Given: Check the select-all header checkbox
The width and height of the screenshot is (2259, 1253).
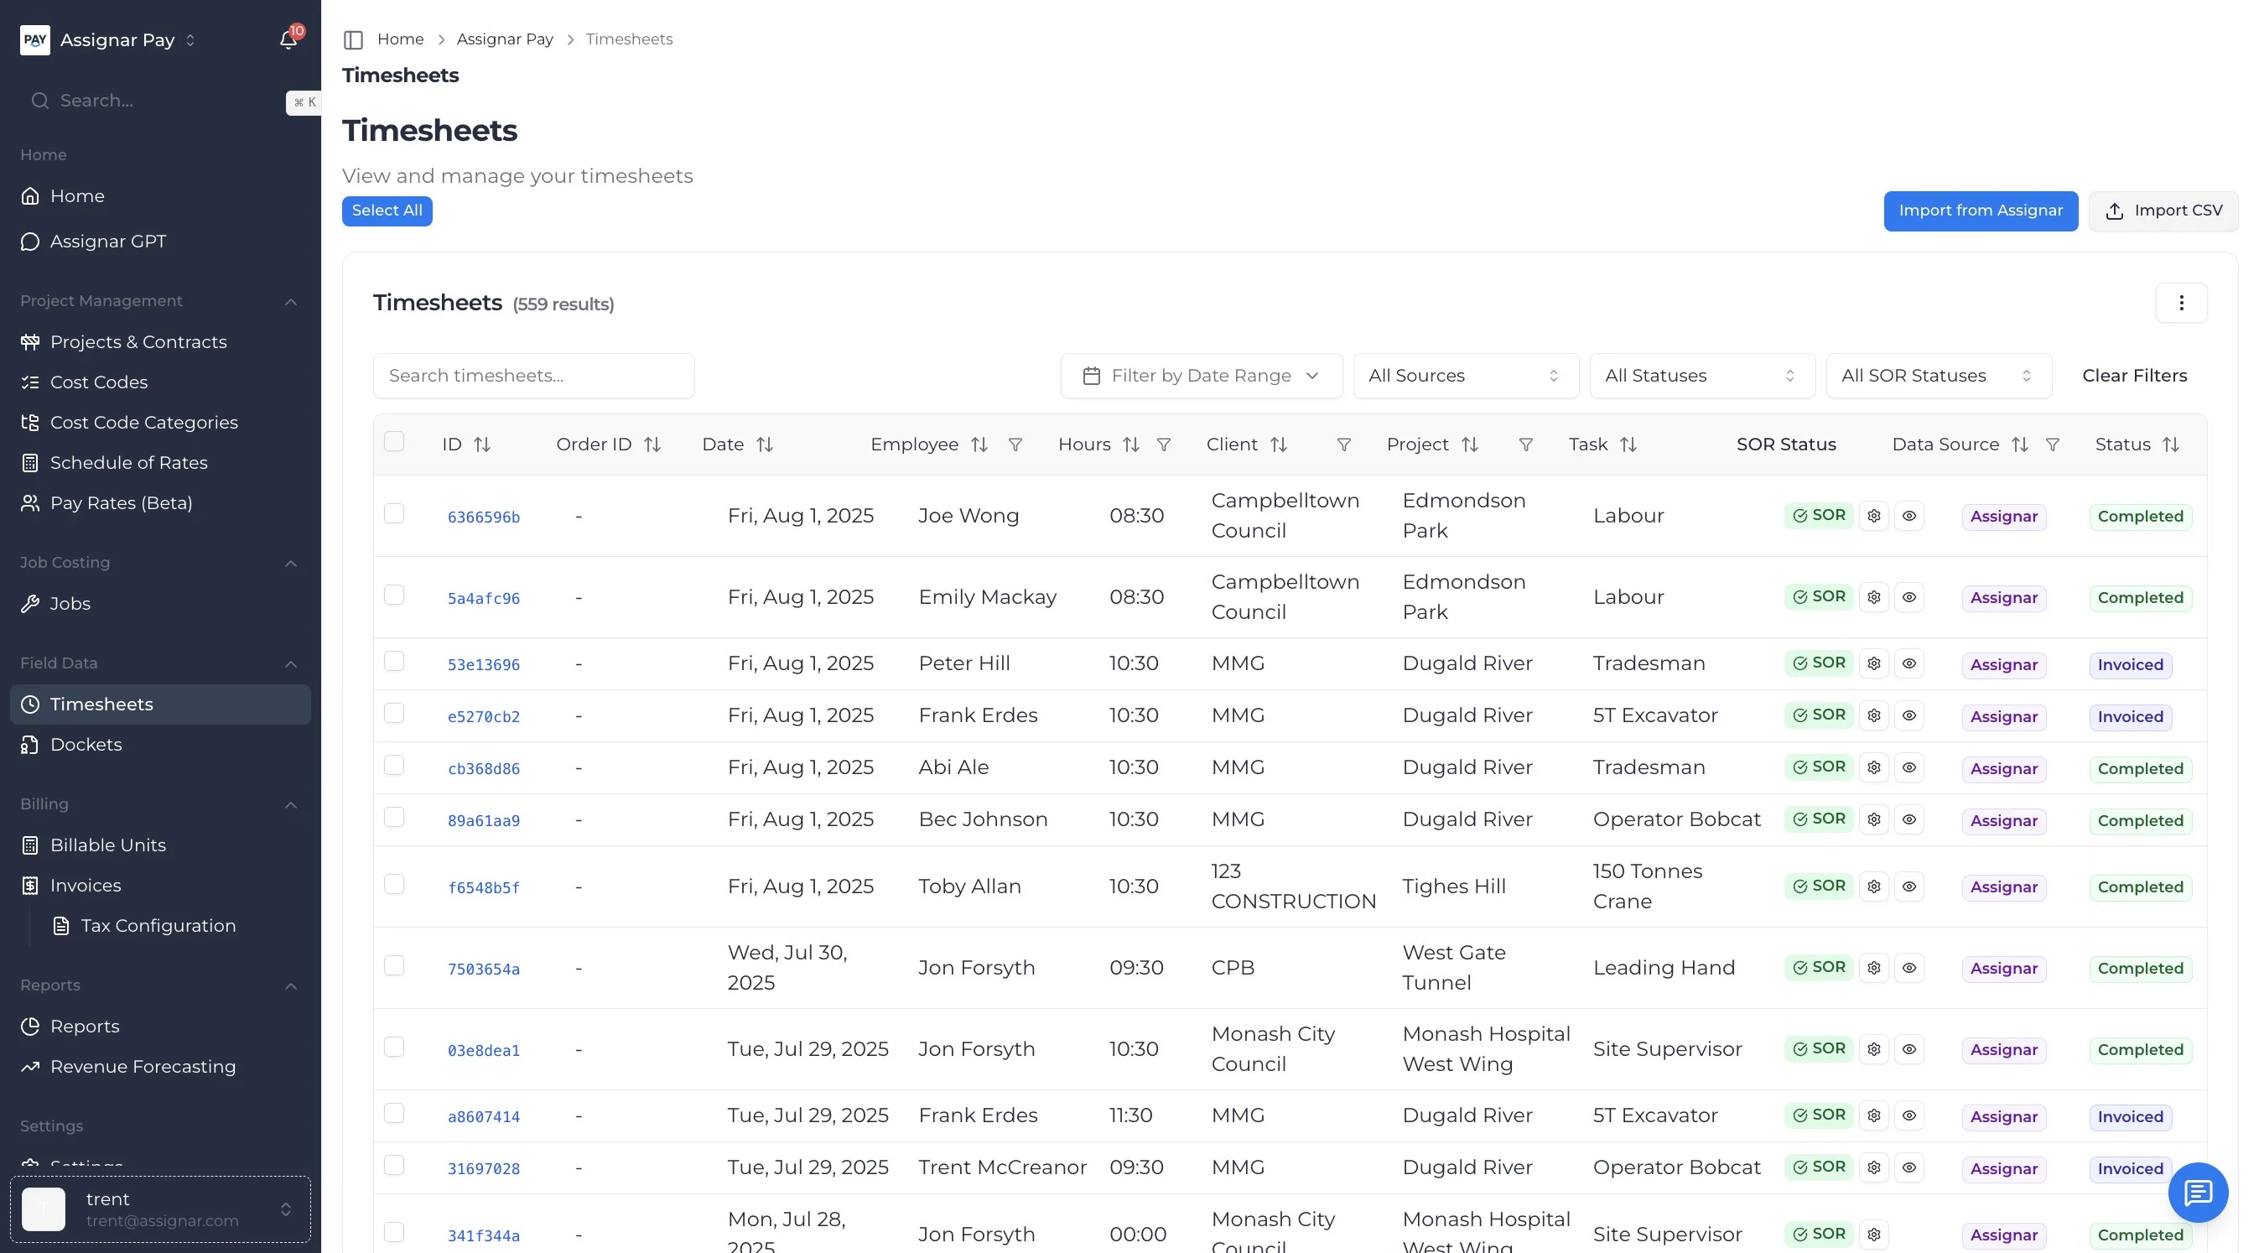Looking at the screenshot, I should coord(395,442).
